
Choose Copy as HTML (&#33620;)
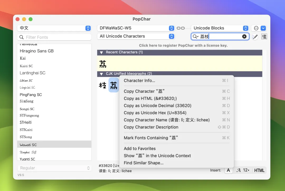tap(176, 99)
